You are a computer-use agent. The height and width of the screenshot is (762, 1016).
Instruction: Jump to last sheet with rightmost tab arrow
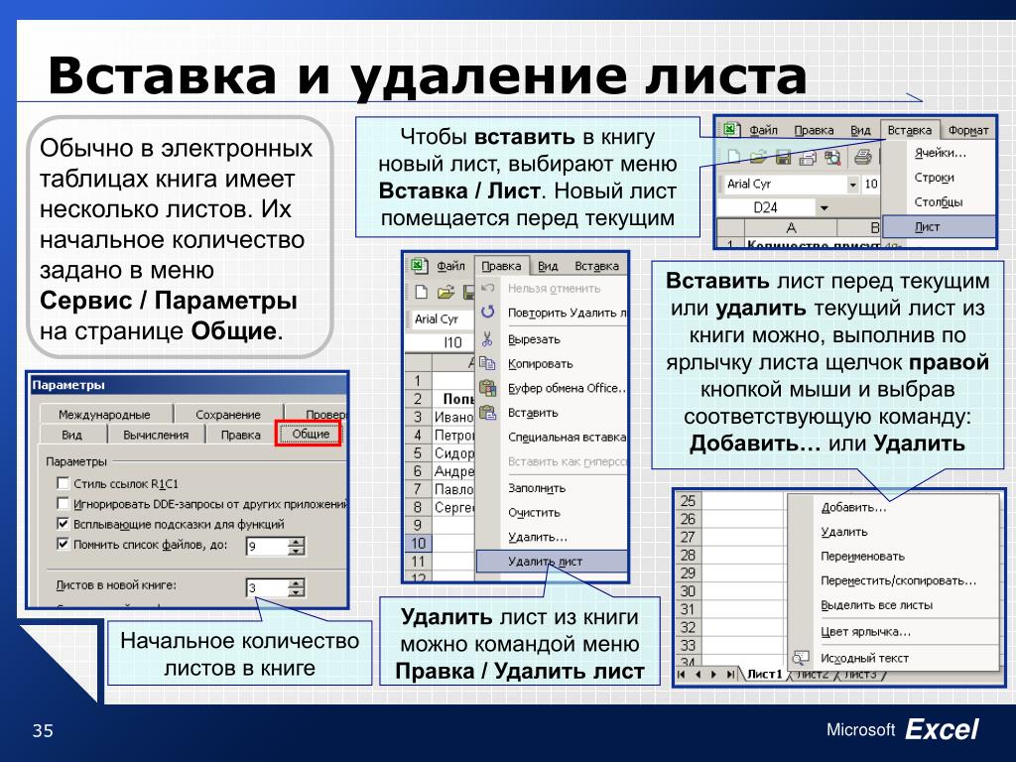[730, 675]
